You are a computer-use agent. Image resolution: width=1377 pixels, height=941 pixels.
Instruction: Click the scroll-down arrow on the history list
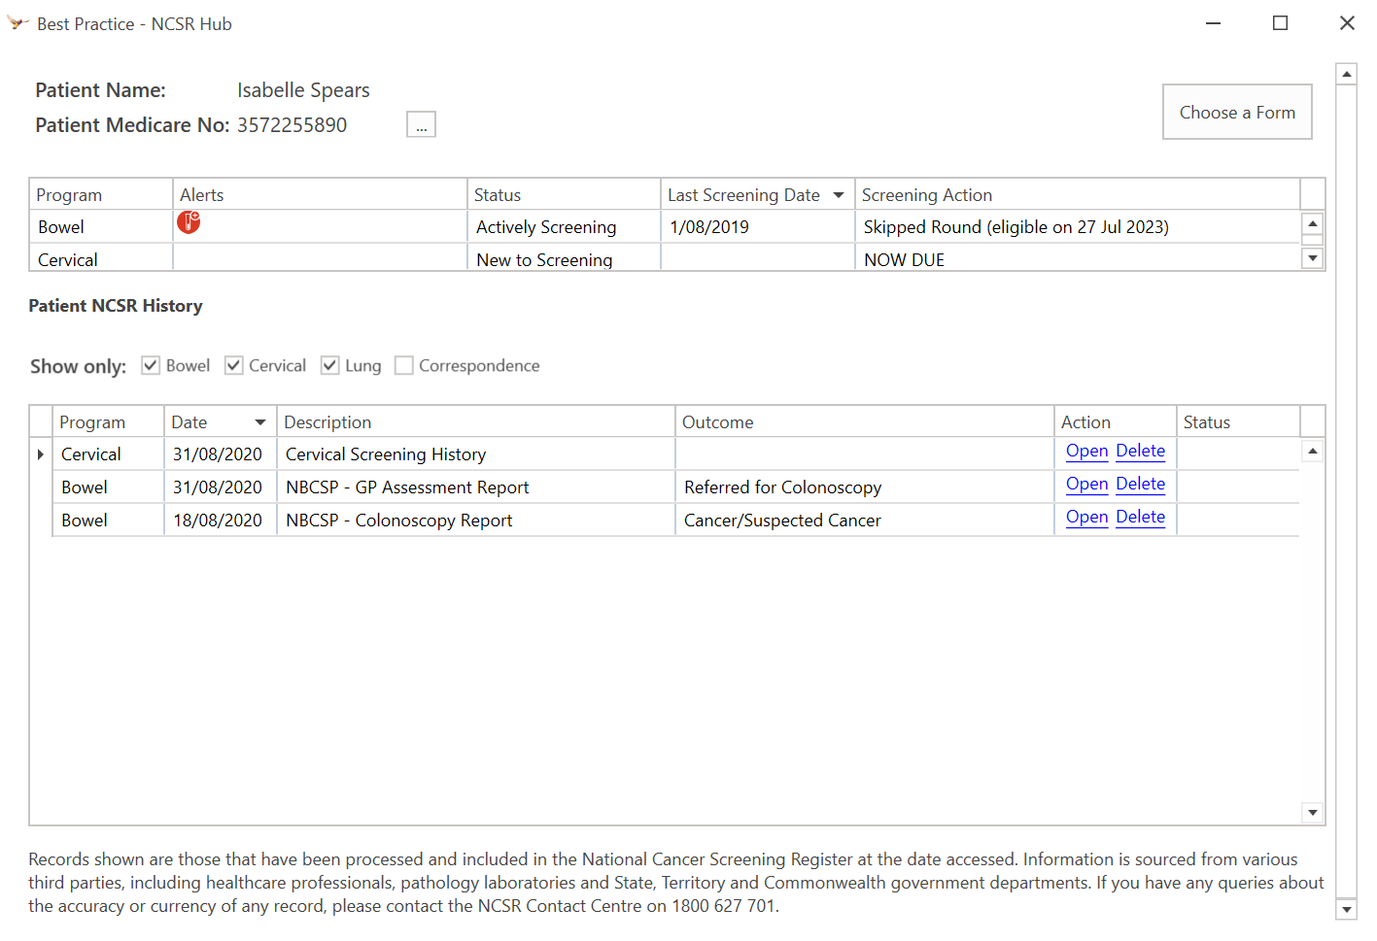(x=1312, y=812)
